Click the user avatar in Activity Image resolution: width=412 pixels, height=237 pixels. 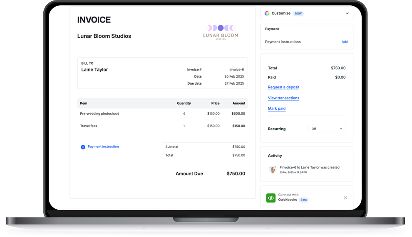coord(273,169)
